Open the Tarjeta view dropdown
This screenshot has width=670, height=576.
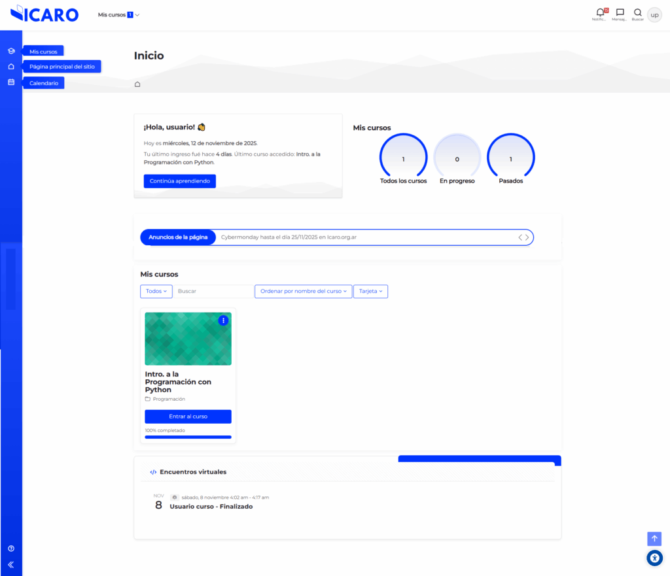coord(370,292)
